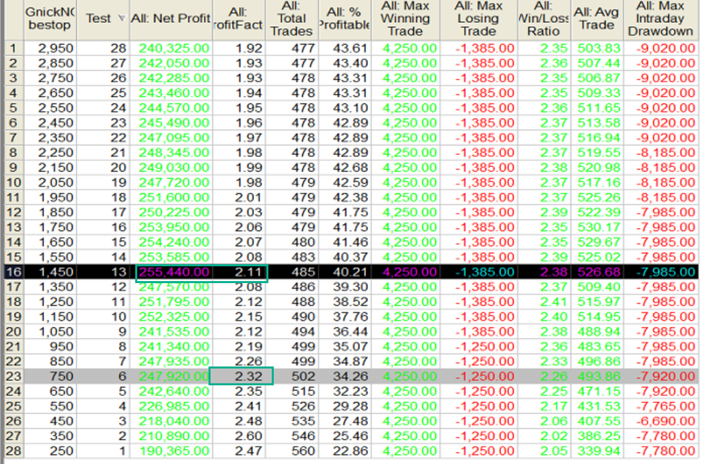Click net profit cell 255,440.00

[x=173, y=272]
